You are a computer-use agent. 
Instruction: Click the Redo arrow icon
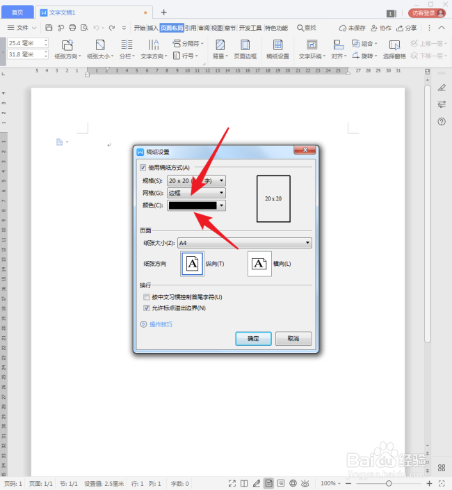pos(112,28)
